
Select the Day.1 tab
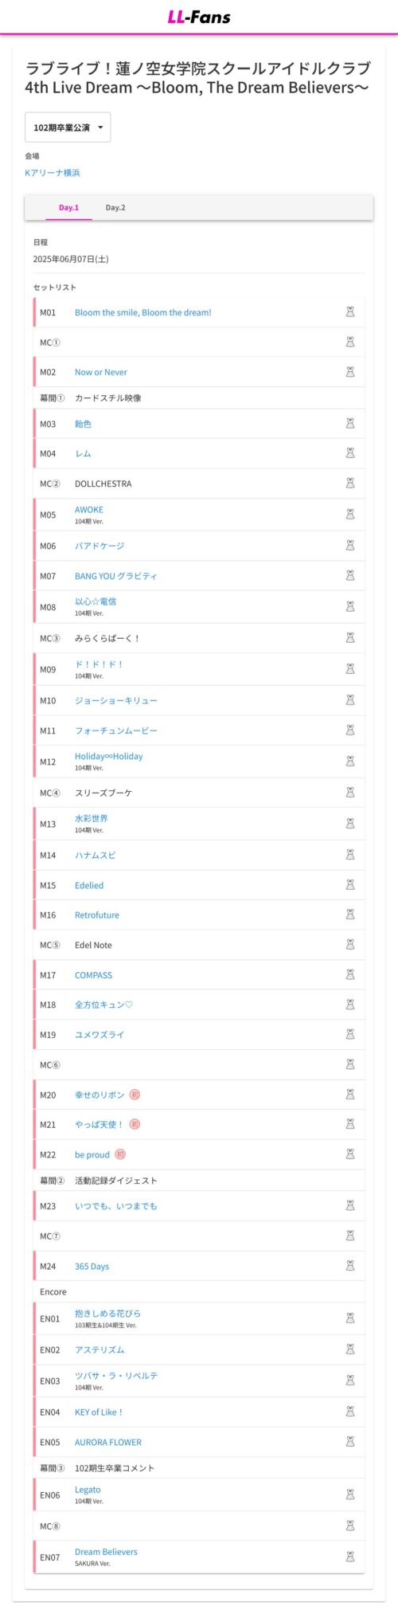coord(69,208)
